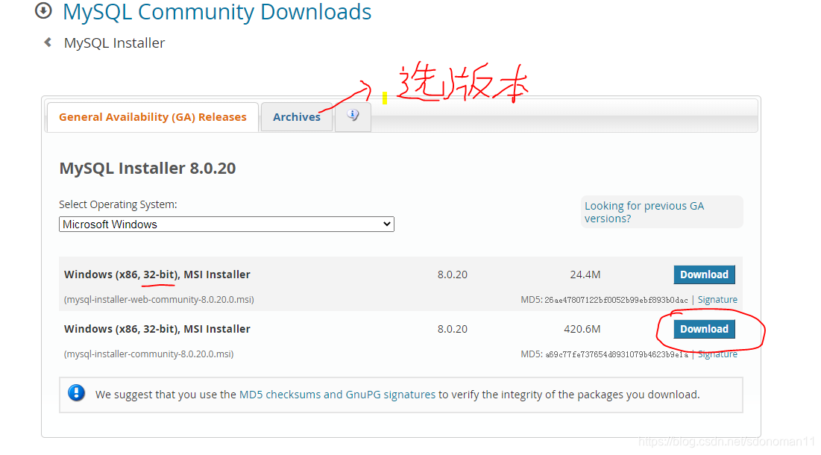Image resolution: width=821 pixels, height=455 pixels.
Task: Open Signature link for the web-community installer
Action: 717,300
